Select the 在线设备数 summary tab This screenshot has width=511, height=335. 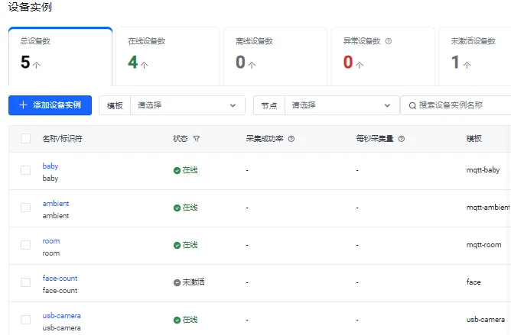[x=168, y=56]
